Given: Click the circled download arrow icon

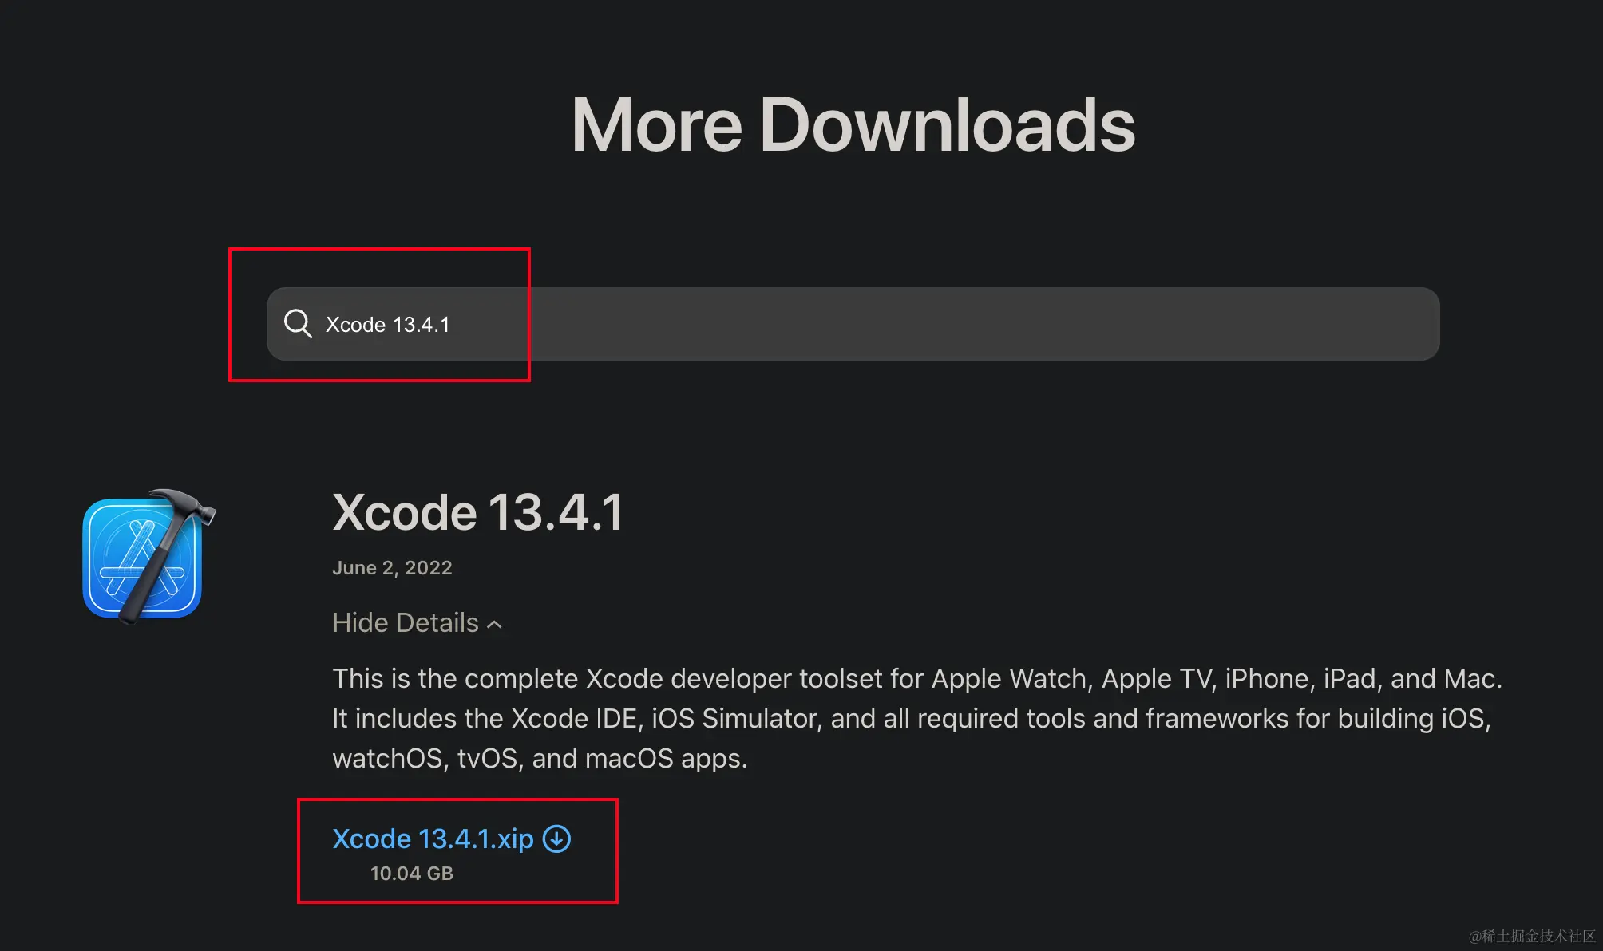Looking at the screenshot, I should [556, 839].
